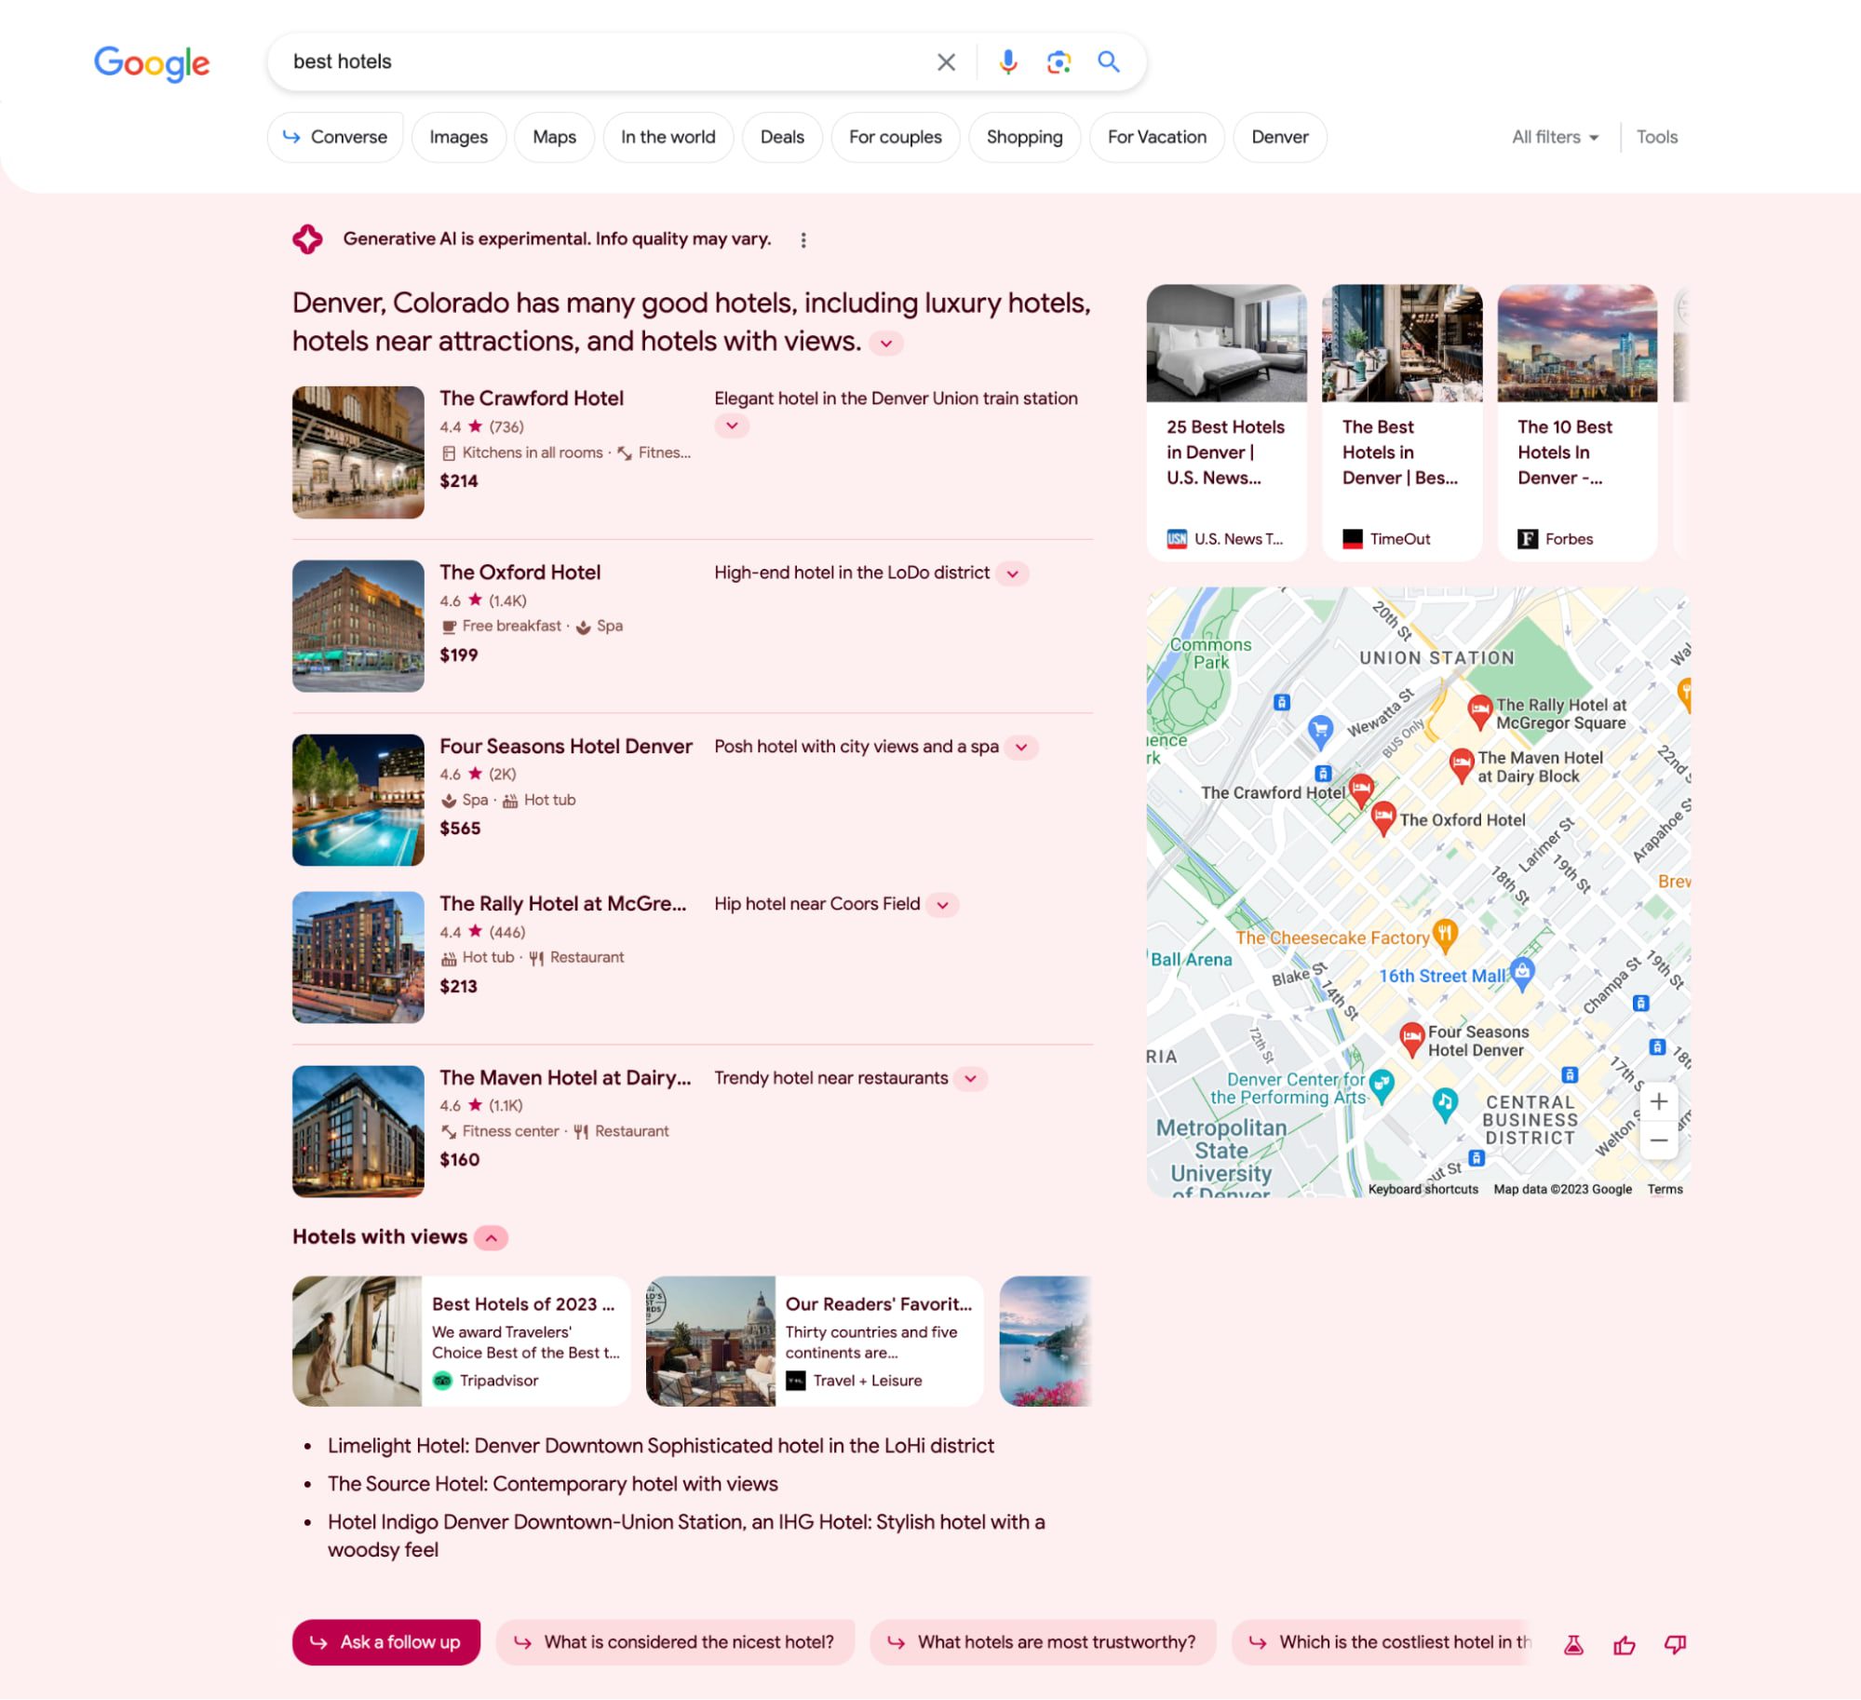This screenshot has width=1861, height=1700.
Task: Select the Denver chip
Action: [x=1280, y=137]
